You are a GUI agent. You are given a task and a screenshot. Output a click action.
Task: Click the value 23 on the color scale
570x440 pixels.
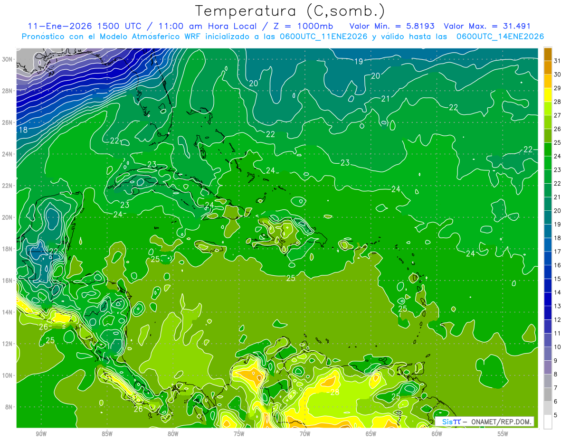tap(558, 169)
